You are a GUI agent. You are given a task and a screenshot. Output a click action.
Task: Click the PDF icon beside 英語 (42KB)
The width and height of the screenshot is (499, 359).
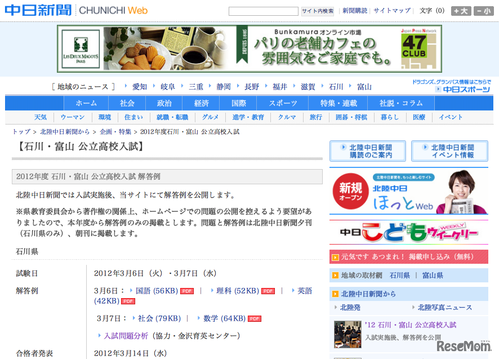[x=128, y=301]
